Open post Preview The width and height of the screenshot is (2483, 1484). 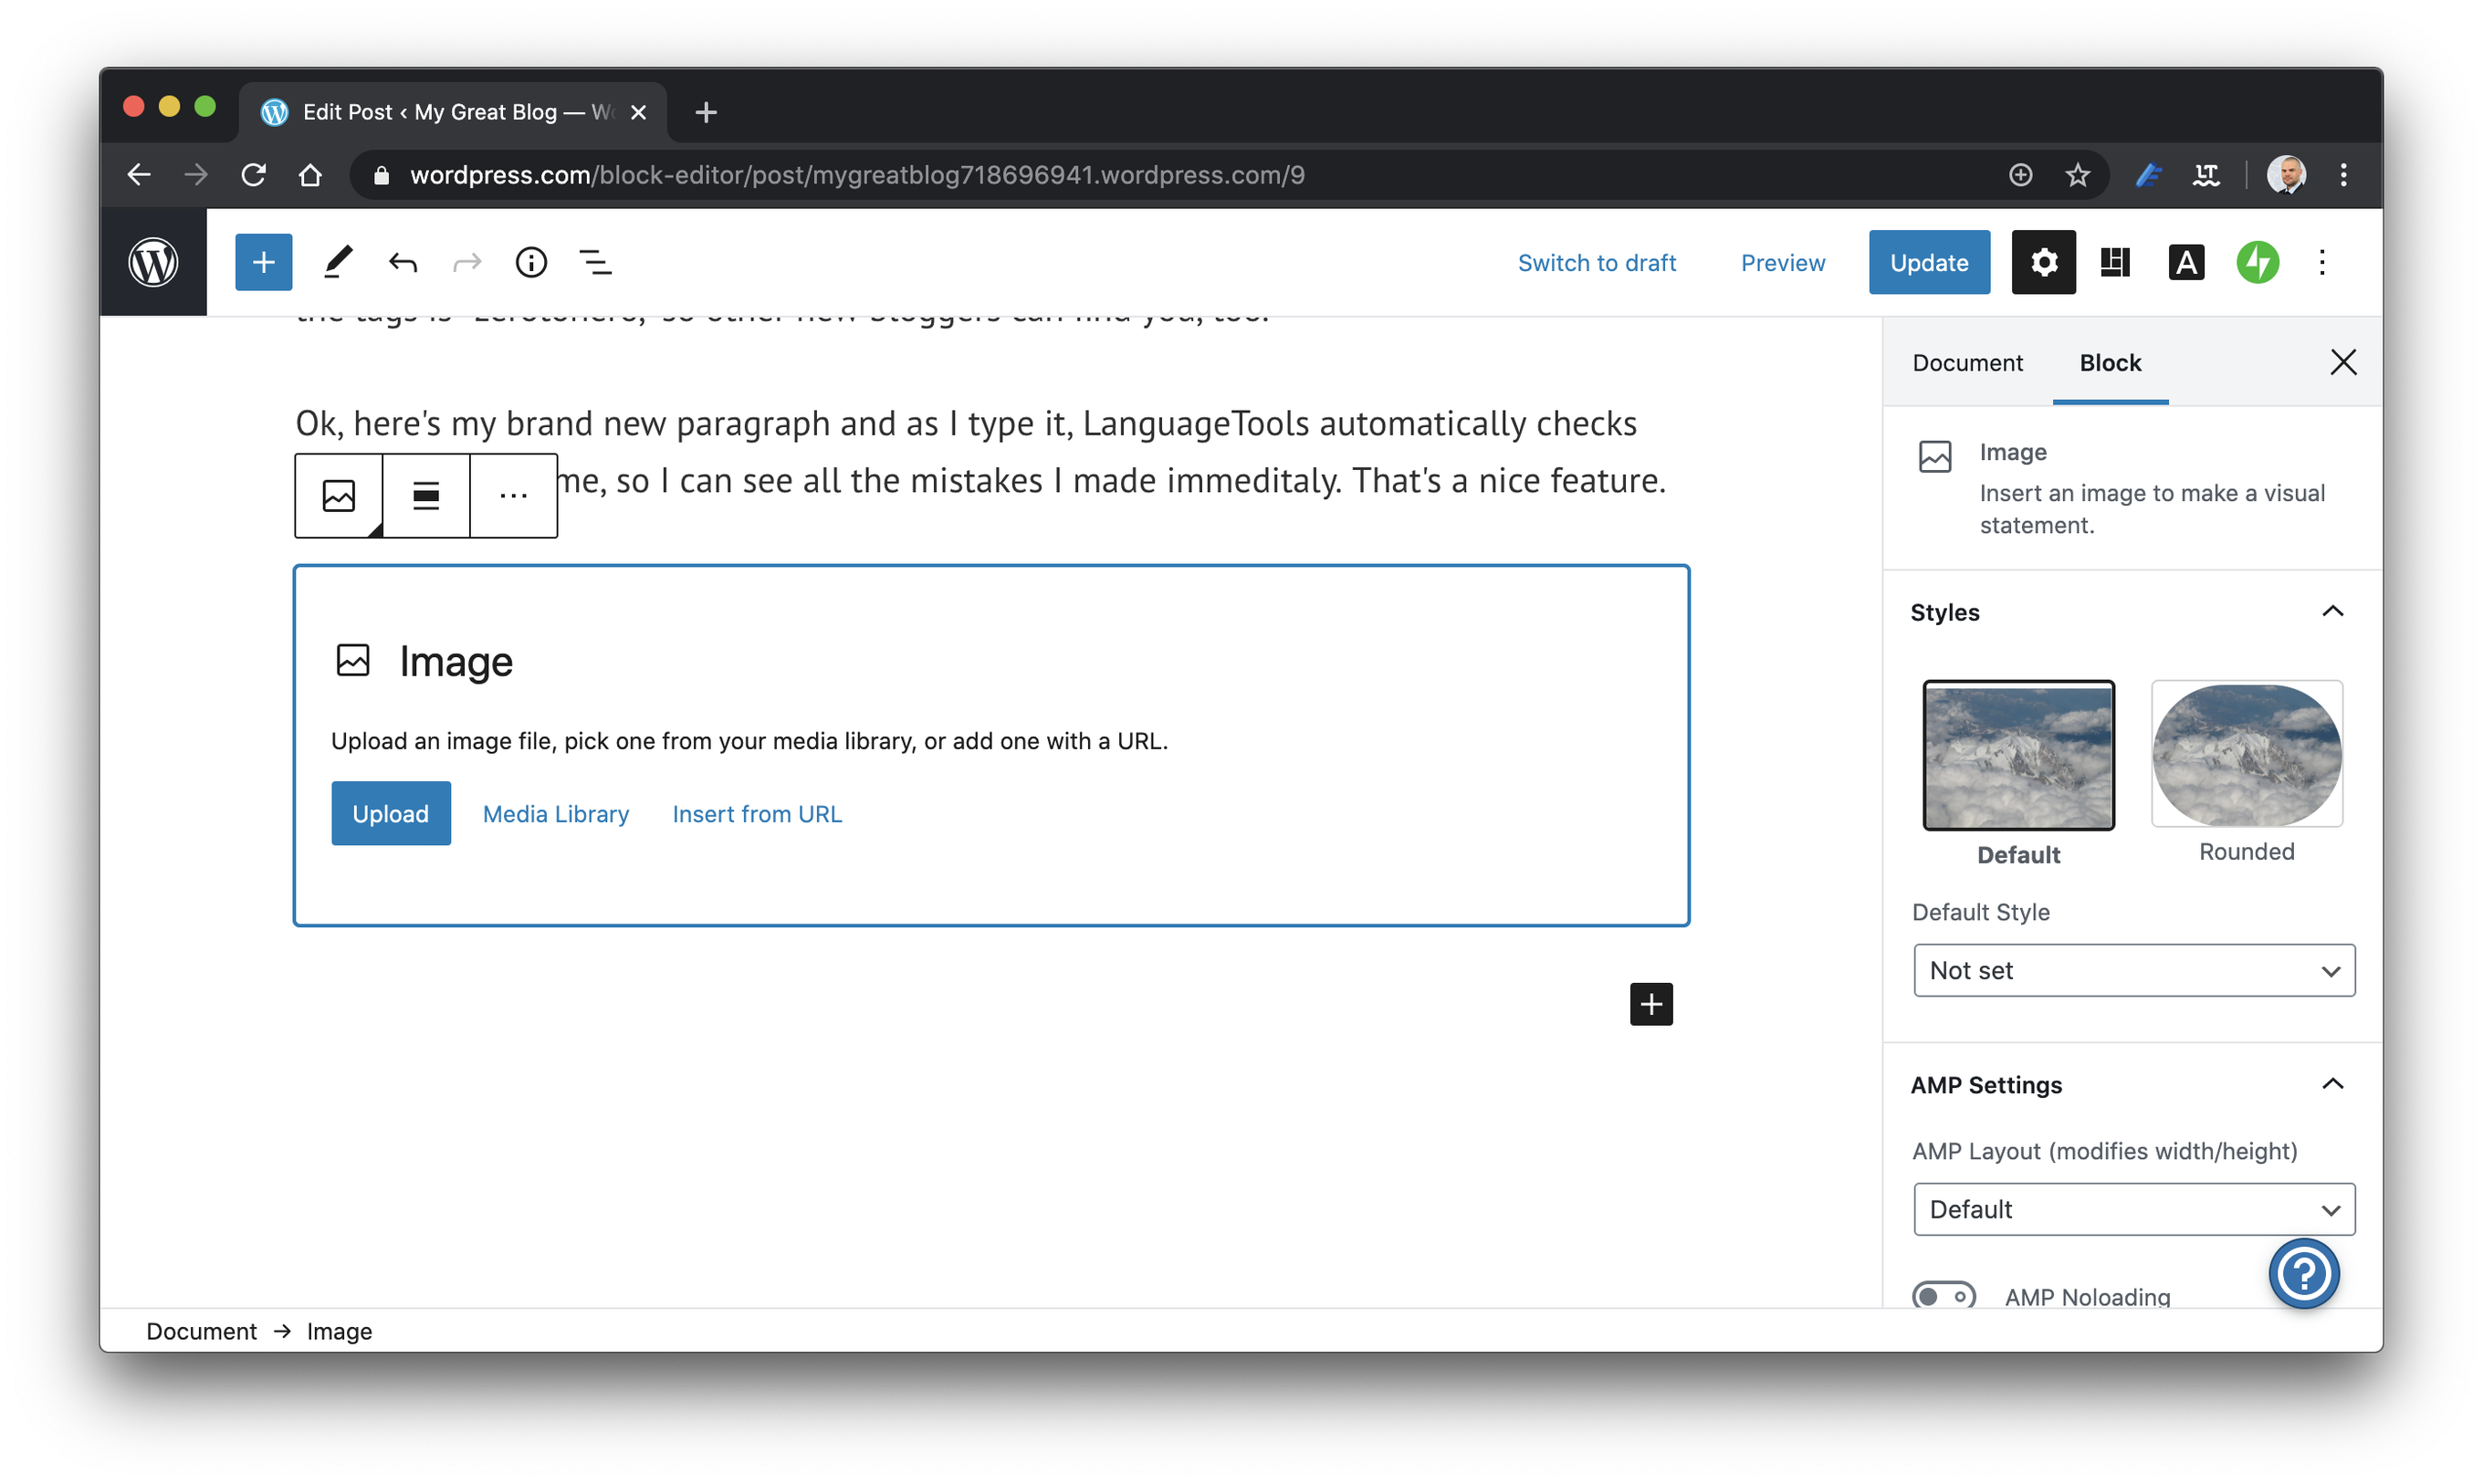[1782, 262]
